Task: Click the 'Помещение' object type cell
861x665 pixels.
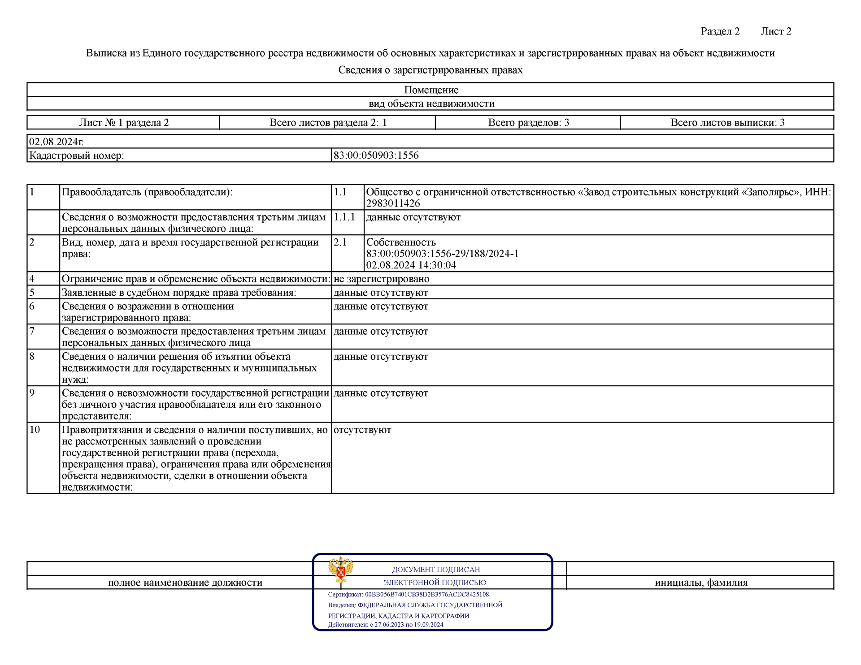Action: click(x=431, y=90)
